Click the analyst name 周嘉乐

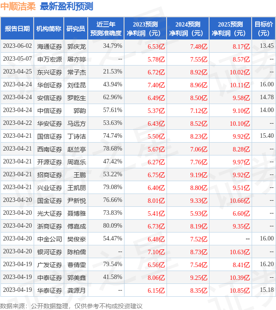point(77,163)
